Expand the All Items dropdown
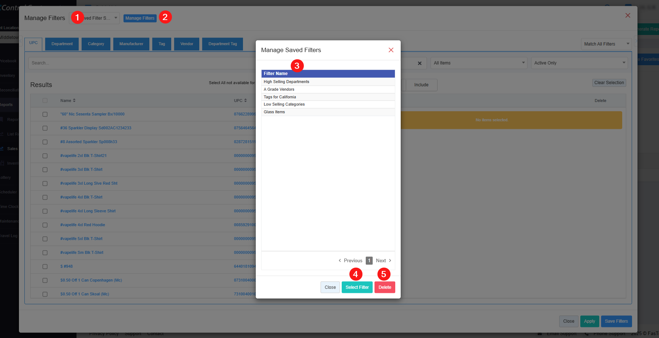Viewport: 659px width, 338px height. click(479, 63)
